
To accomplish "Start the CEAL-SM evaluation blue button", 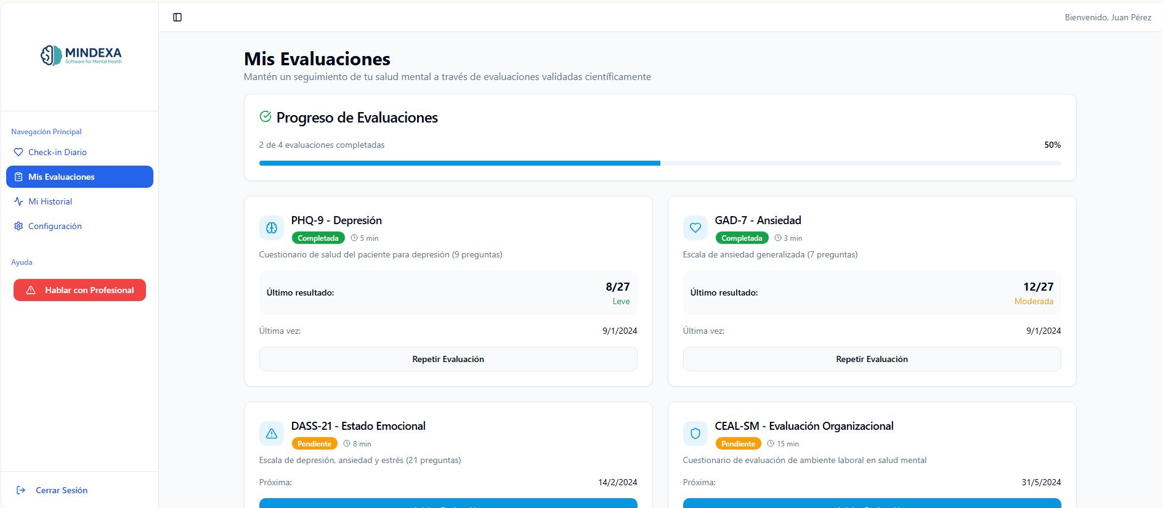I will (872, 503).
